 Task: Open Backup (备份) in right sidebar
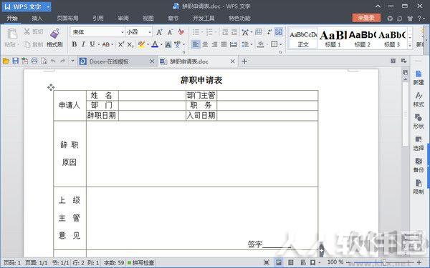pos(419,165)
